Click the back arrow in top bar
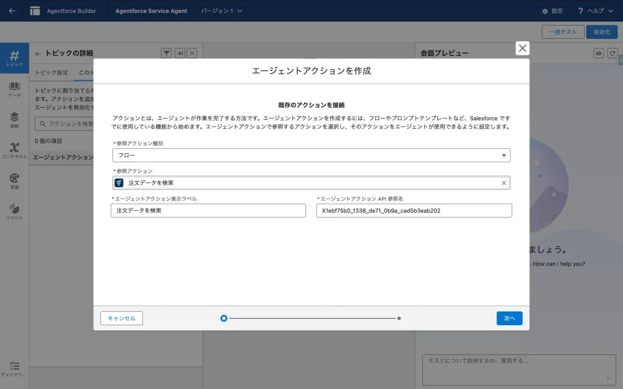623x389 pixels. click(x=12, y=11)
